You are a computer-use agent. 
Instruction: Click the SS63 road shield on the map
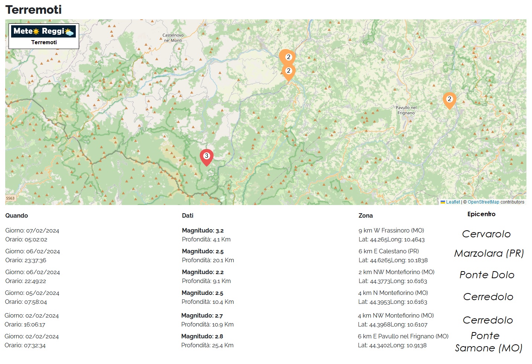(10, 198)
